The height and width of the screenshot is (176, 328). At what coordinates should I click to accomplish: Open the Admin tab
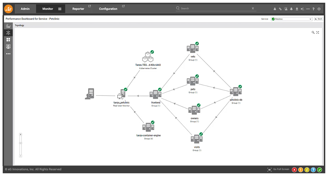(25, 9)
